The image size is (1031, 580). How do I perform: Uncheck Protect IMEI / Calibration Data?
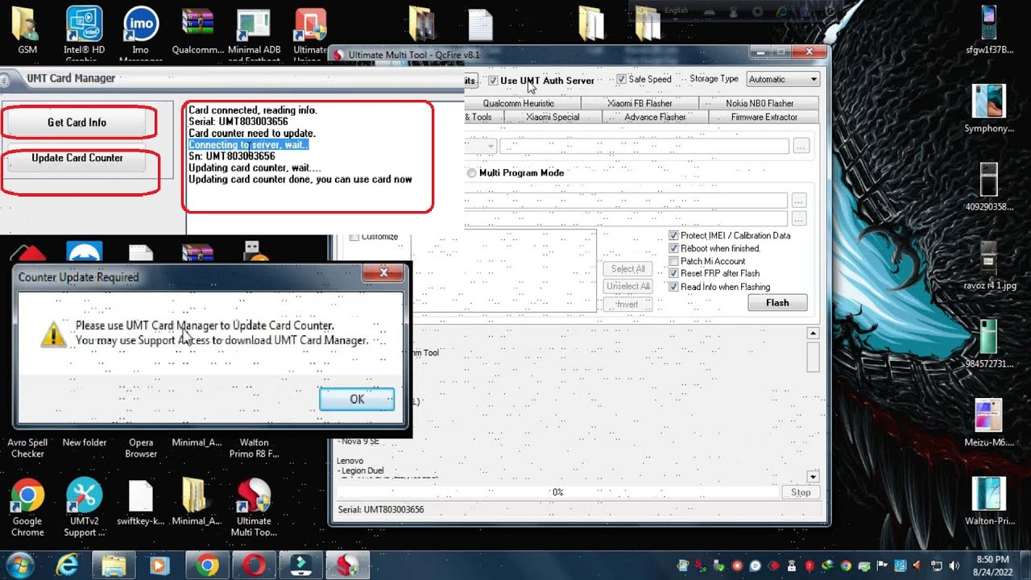tap(674, 235)
